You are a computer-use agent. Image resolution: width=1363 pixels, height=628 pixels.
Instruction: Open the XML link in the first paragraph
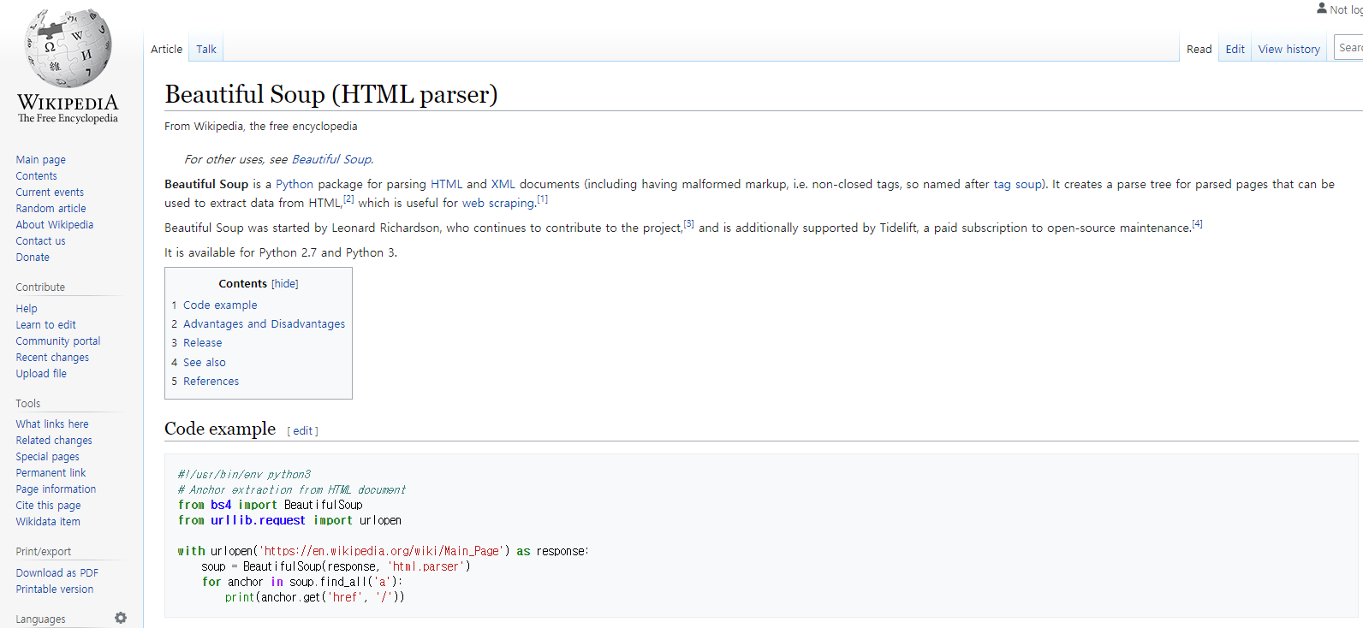point(503,184)
